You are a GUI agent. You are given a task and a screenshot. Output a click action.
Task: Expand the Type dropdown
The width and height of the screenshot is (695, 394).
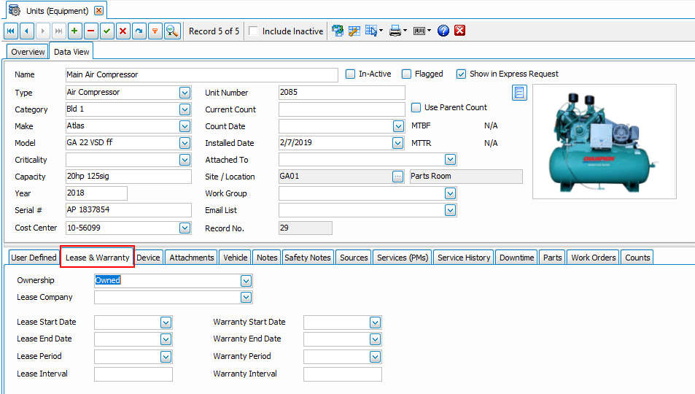click(185, 93)
